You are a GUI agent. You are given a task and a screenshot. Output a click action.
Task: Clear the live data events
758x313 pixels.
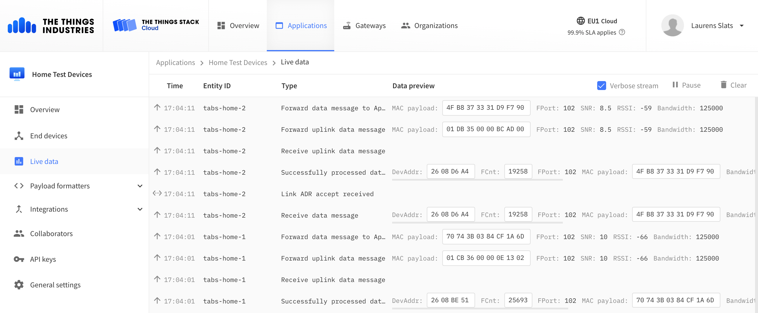pos(734,85)
